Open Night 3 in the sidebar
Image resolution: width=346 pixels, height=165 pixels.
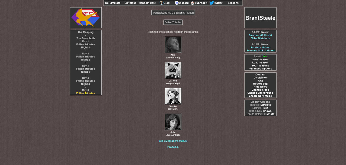[x=86, y=72]
